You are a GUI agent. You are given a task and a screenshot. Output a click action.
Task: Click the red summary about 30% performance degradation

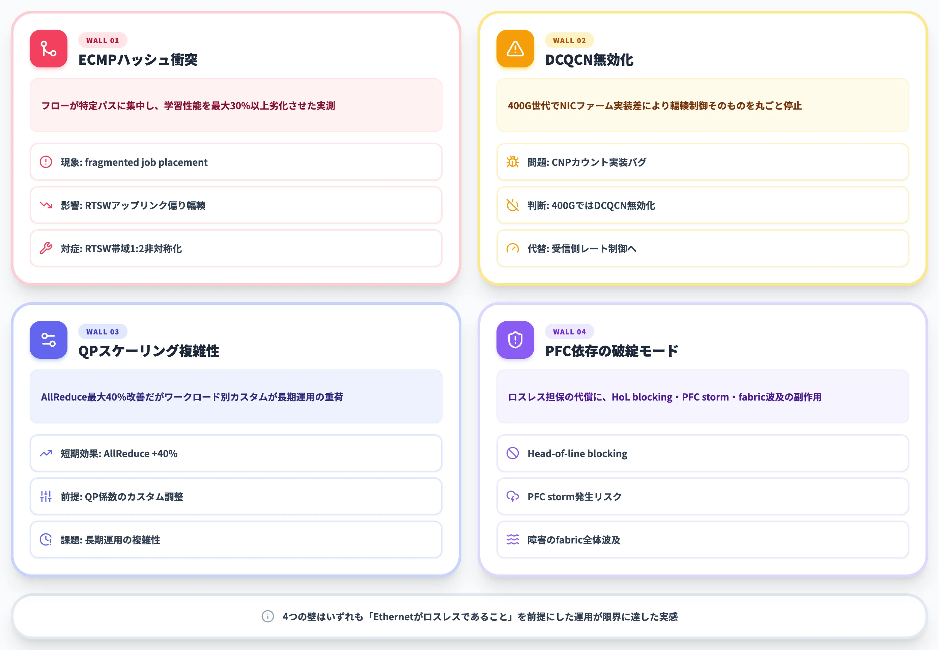236,106
